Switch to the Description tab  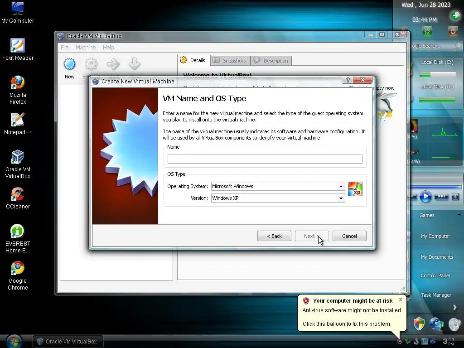click(271, 61)
